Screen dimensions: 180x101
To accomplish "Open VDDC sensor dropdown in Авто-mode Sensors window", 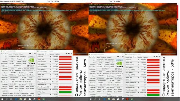I will coord(50,95).
